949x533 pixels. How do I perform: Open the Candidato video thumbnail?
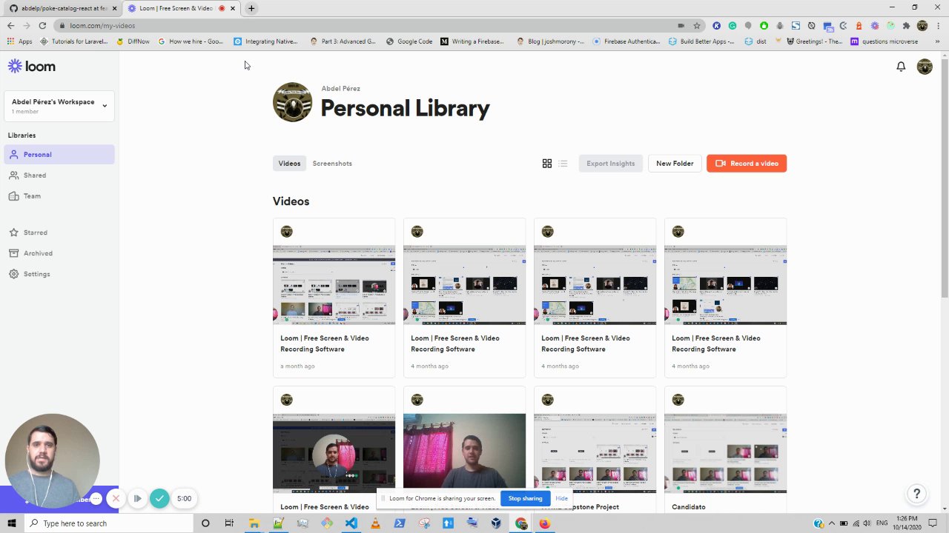coord(725,453)
